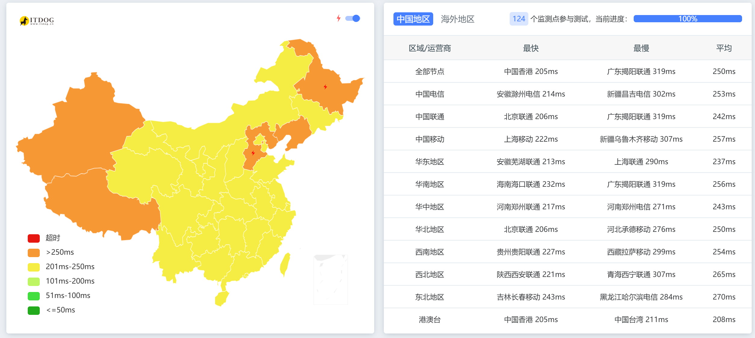
Task: Click 西藏拉萨移动 299ms cell
Action: (641, 252)
